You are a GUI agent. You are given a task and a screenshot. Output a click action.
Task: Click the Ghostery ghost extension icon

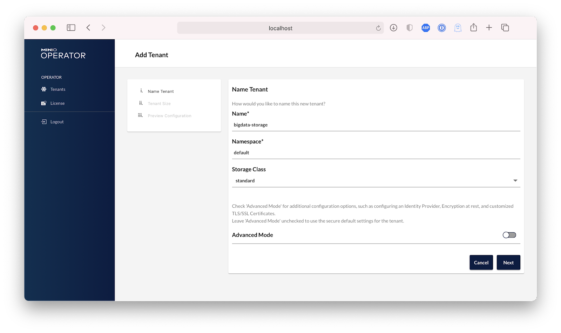458,28
